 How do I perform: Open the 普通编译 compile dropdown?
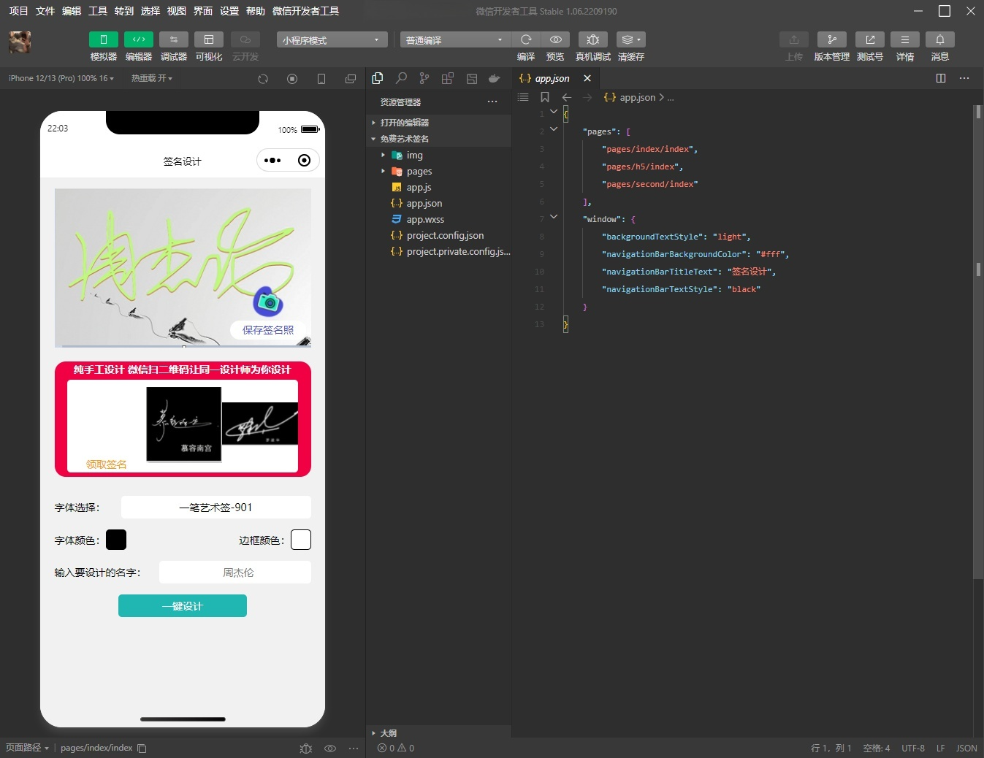(453, 39)
